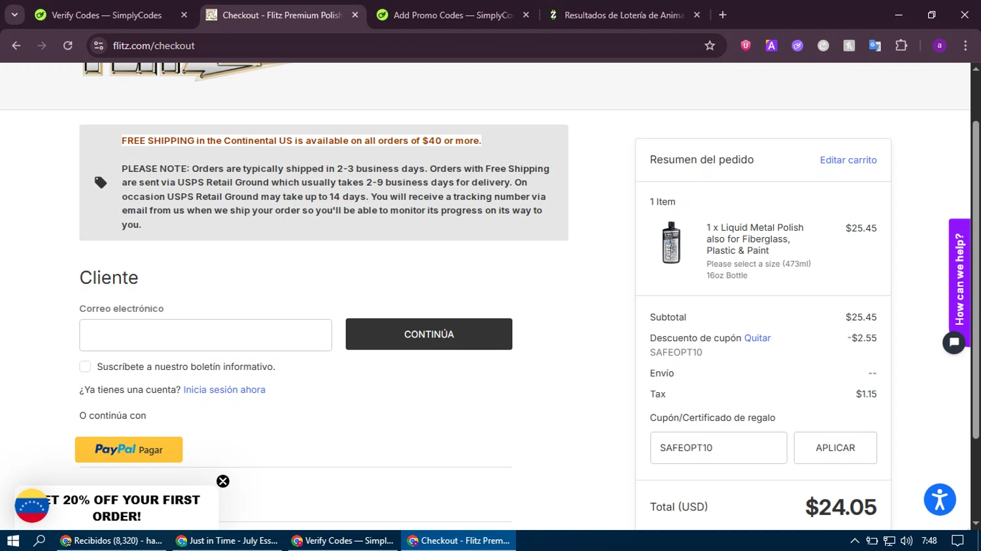The image size is (981, 551).
Task: Close the 20% off popup
Action: tap(223, 481)
